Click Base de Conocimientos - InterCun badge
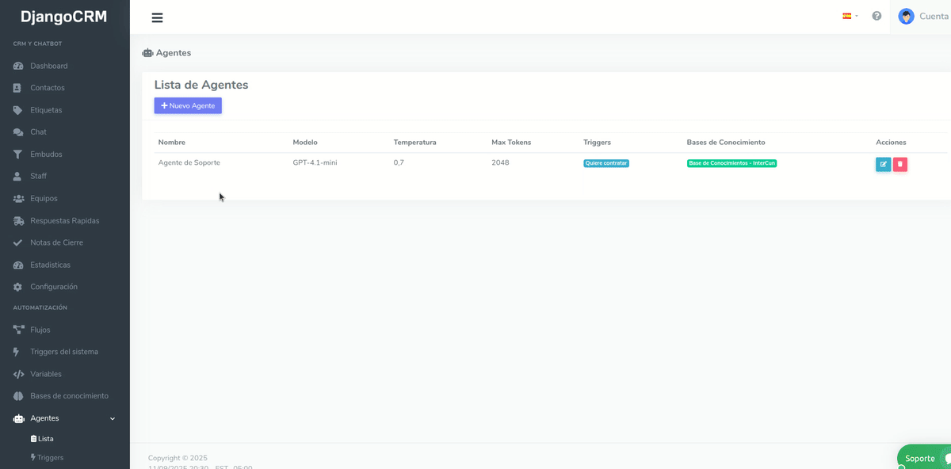 coord(731,163)
